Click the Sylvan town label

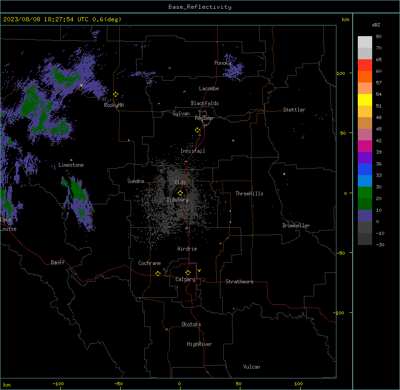[181, 113]
